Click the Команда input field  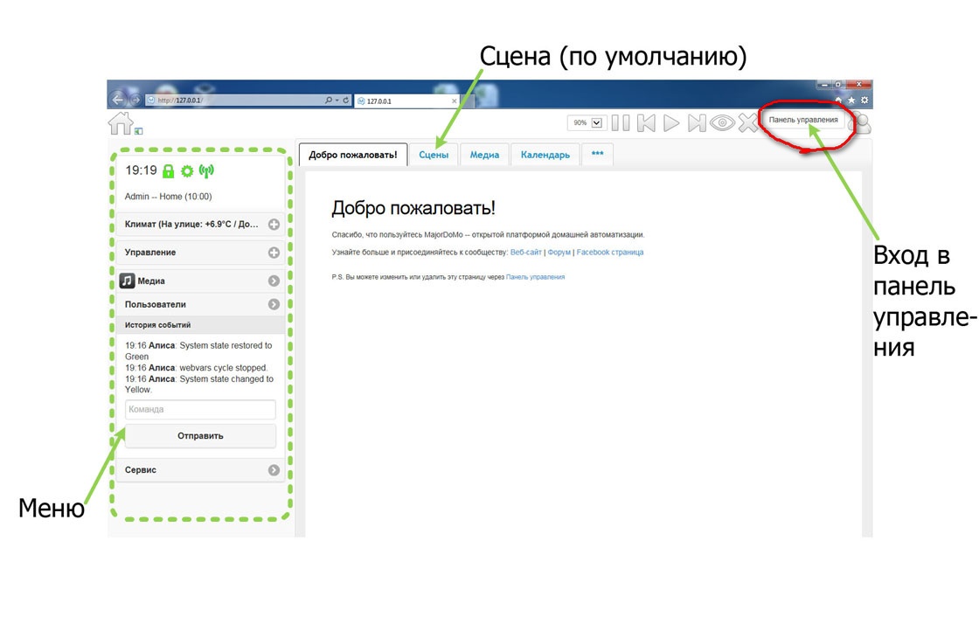[199, 409]
